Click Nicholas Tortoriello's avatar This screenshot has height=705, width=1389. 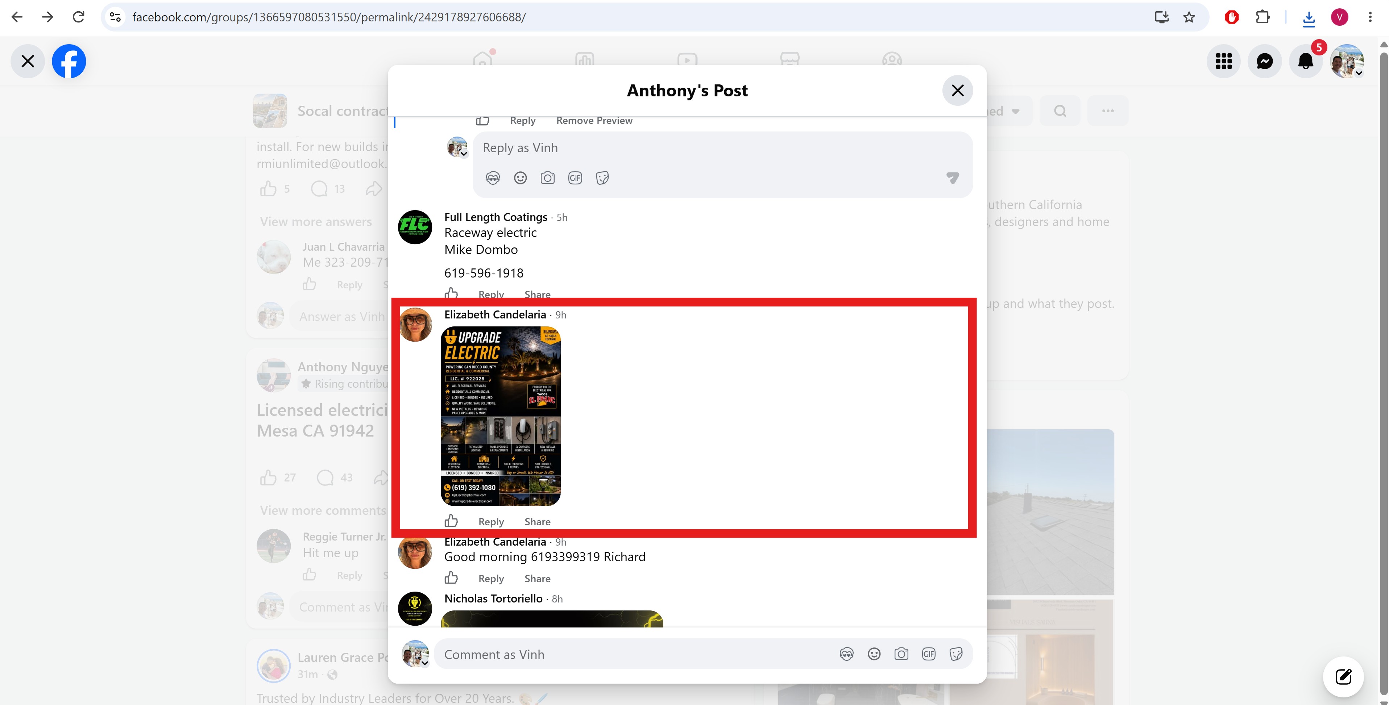[x=415, y=609]
